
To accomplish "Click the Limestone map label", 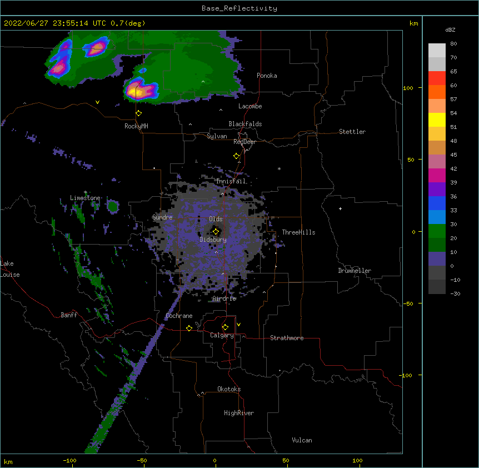I will tap(85, 198).
